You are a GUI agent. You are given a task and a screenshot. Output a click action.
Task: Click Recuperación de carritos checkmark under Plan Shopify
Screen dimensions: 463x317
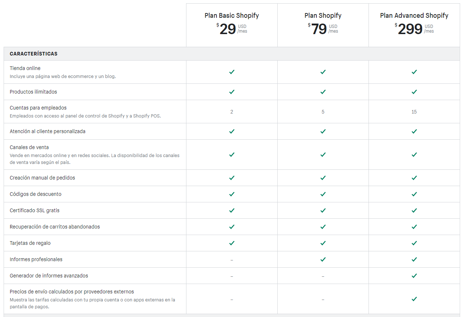pos(323,227)
